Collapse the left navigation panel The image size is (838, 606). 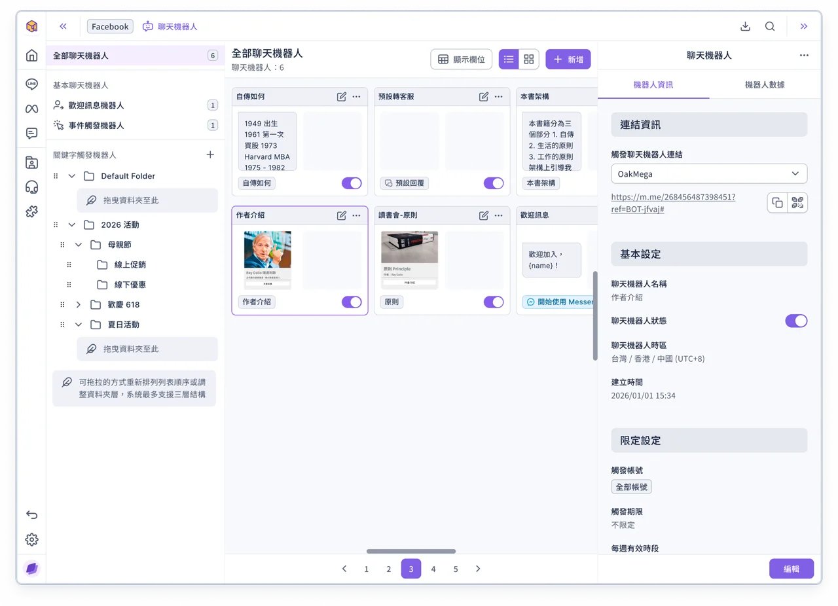(64, 26)
